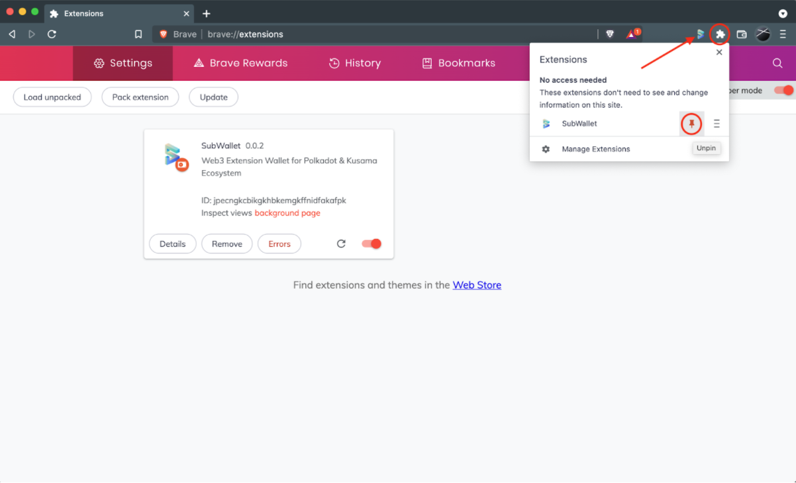Image resolution: width=796 pixels, height=483 pixels.
Task: Open the Extensions puzzle icon
Action: (x=720, y=34)
